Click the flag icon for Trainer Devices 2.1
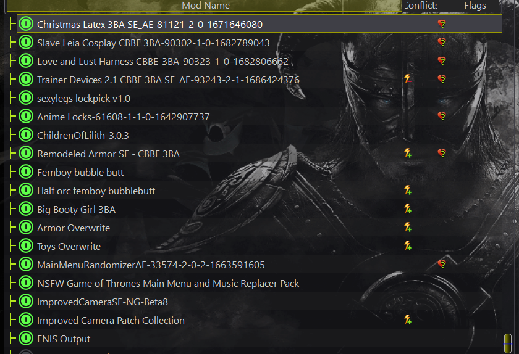Screen dimensions: 519x354 click(x=442, y=80)
